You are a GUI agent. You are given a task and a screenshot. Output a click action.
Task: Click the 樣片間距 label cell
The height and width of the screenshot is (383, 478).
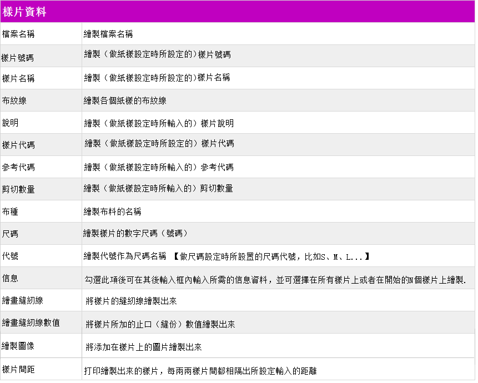[x=18, y=369]
